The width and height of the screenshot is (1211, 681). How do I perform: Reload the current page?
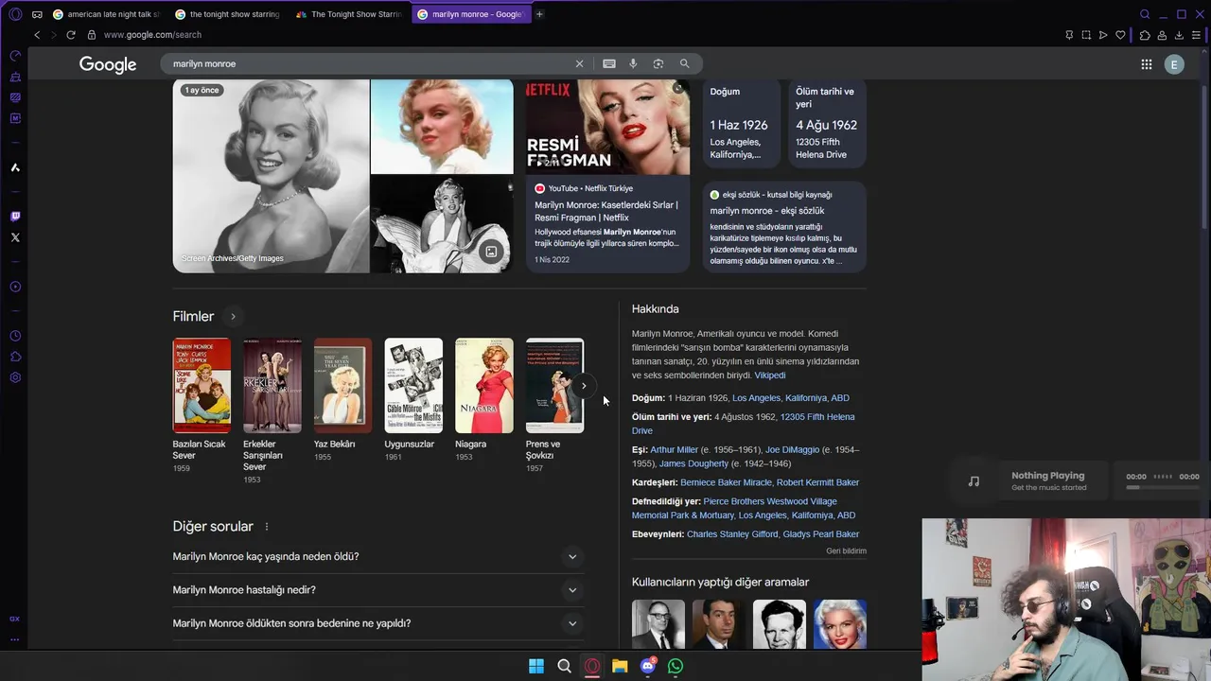70,35
